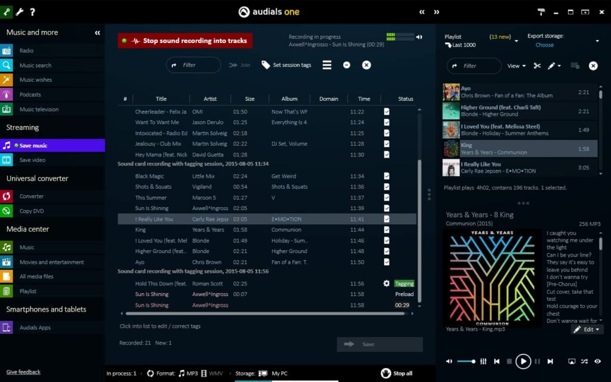Open the question mark help icon
This screenshot has width=611, height=382.
pos(32,12)
